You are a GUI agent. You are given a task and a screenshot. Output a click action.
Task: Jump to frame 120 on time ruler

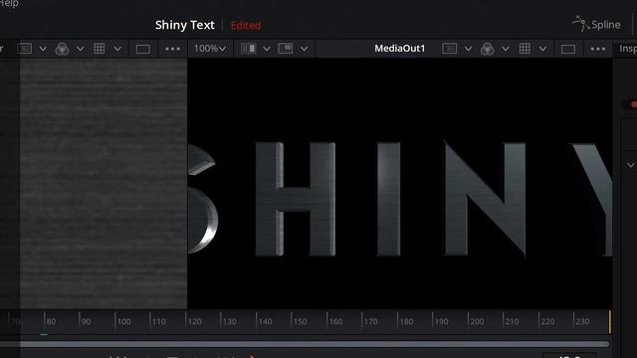pyautogui.click(x=194, y=321)
